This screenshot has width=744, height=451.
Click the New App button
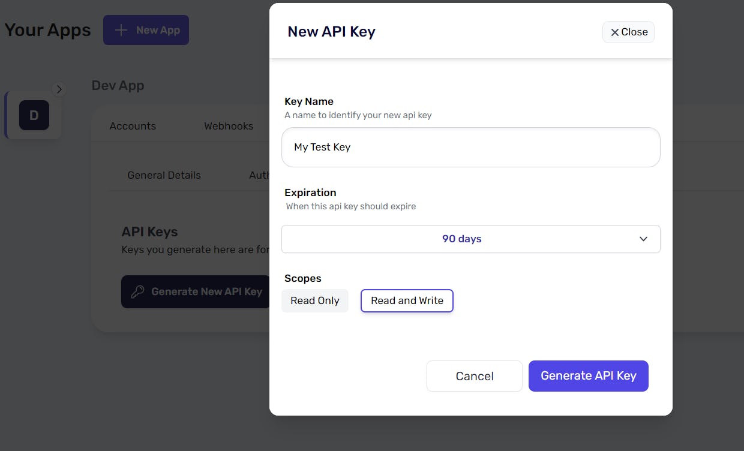click(x=146, y=29)
